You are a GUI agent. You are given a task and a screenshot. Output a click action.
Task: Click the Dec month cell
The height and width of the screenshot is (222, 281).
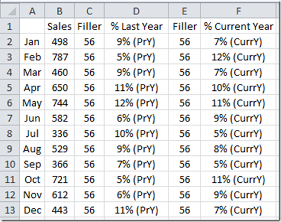(32, 210)
